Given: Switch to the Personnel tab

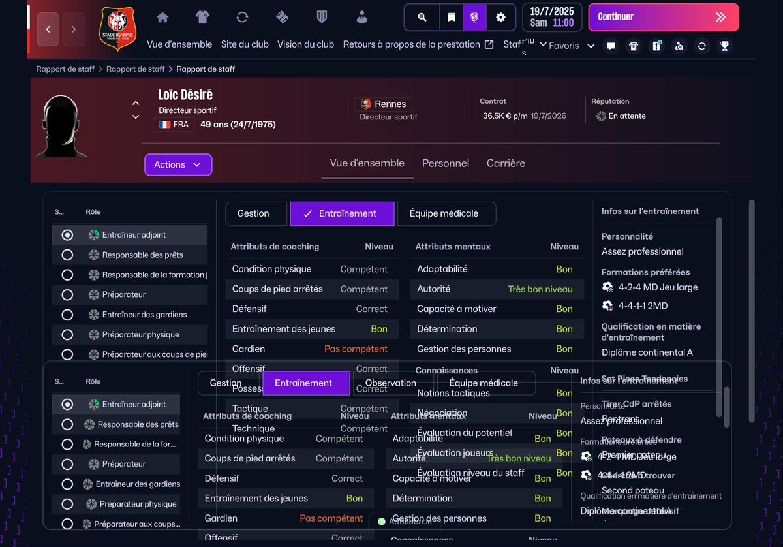Looking at the screenshot, I should pyautogui.click(x=446, y=163).
